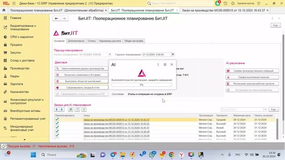Viewport: 285px width, 160px height.
Task: Switch to Параметры расчета tab
Action: coord(110,41)
